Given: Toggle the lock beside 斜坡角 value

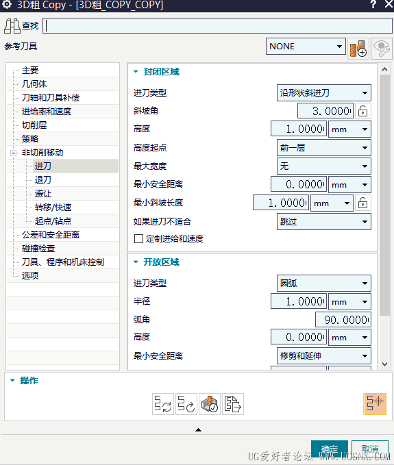Looking at the screenshot, I should tap(362, 111).
